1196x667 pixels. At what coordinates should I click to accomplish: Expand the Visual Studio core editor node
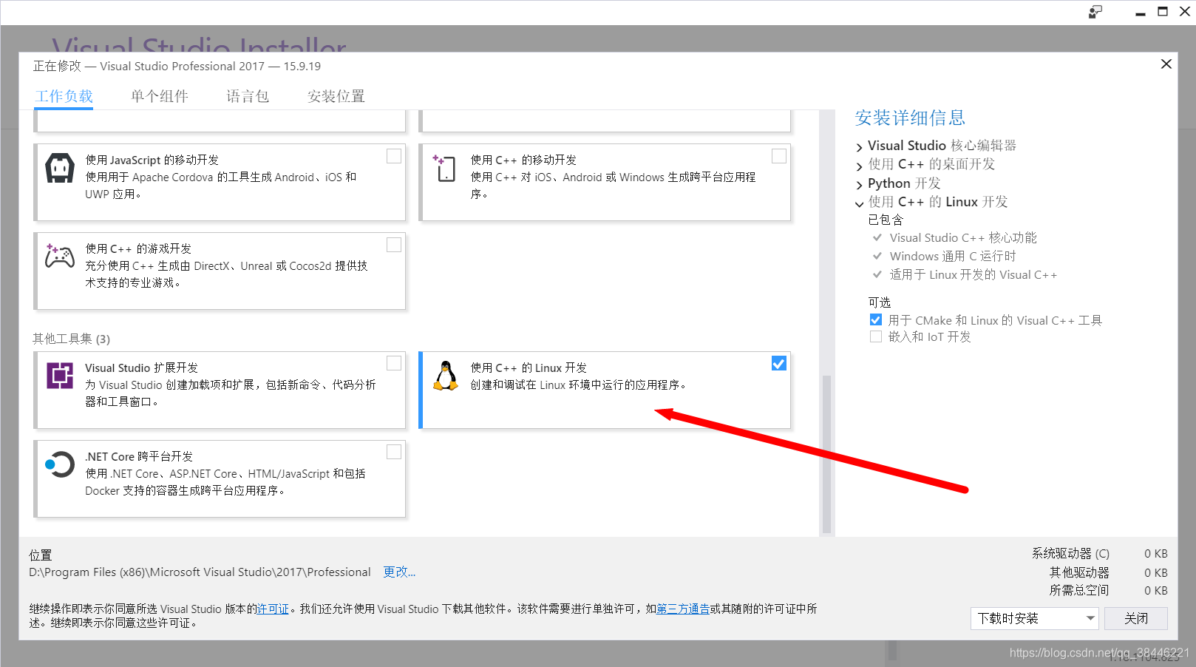tap(859, 147)
